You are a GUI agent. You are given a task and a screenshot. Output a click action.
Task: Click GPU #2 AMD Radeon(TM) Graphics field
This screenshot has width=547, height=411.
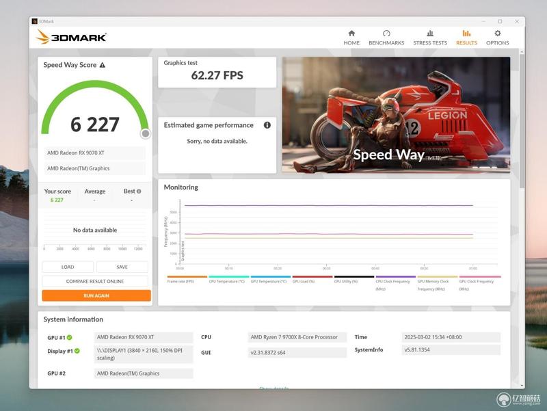(144, 373)
